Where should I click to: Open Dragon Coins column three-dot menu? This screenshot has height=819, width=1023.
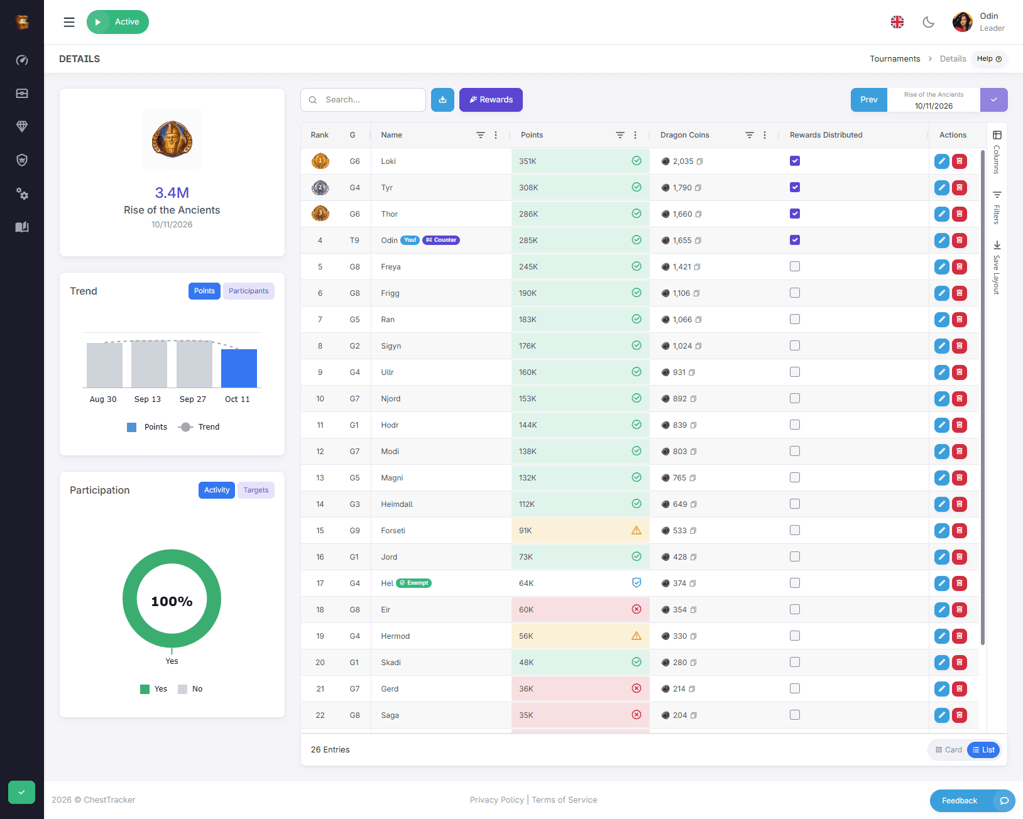[765, 135]
